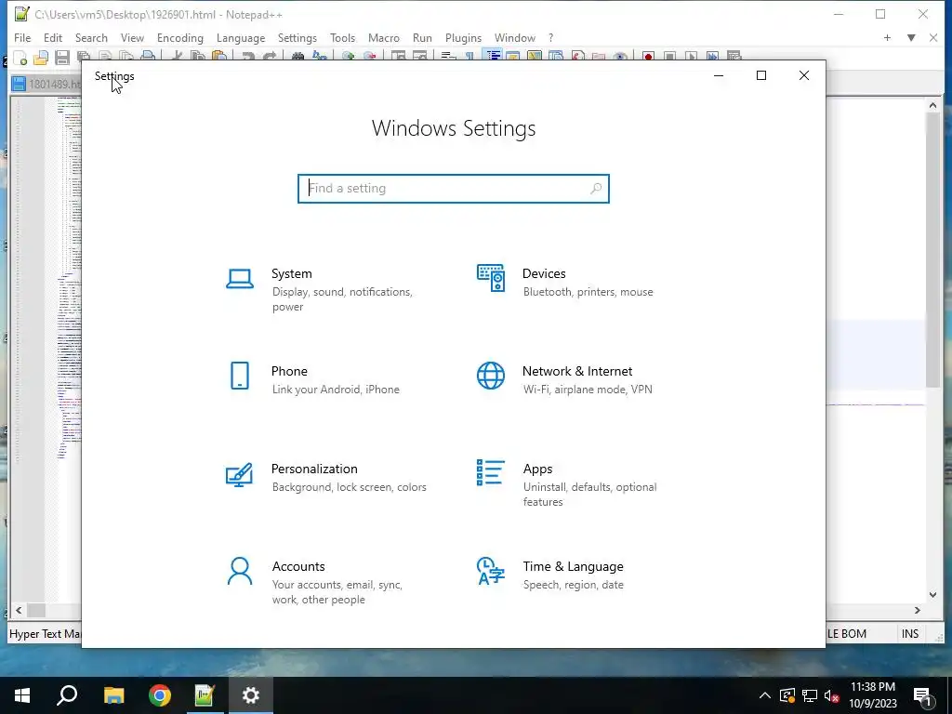
Task: Toggle show all characters pilcrow icon
Action: pos(469,57)
